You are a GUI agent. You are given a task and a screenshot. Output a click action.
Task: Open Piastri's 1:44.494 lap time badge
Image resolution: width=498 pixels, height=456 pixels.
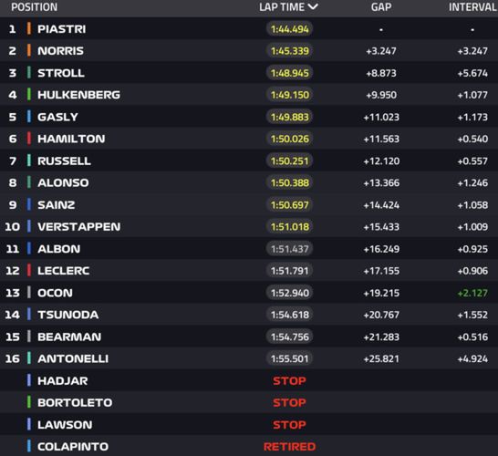click(x=289, y=29)
